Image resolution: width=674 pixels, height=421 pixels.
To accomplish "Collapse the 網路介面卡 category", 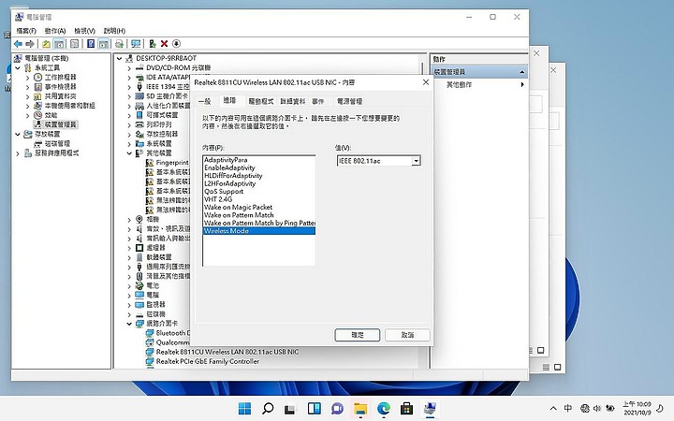I will click(129, 324).
